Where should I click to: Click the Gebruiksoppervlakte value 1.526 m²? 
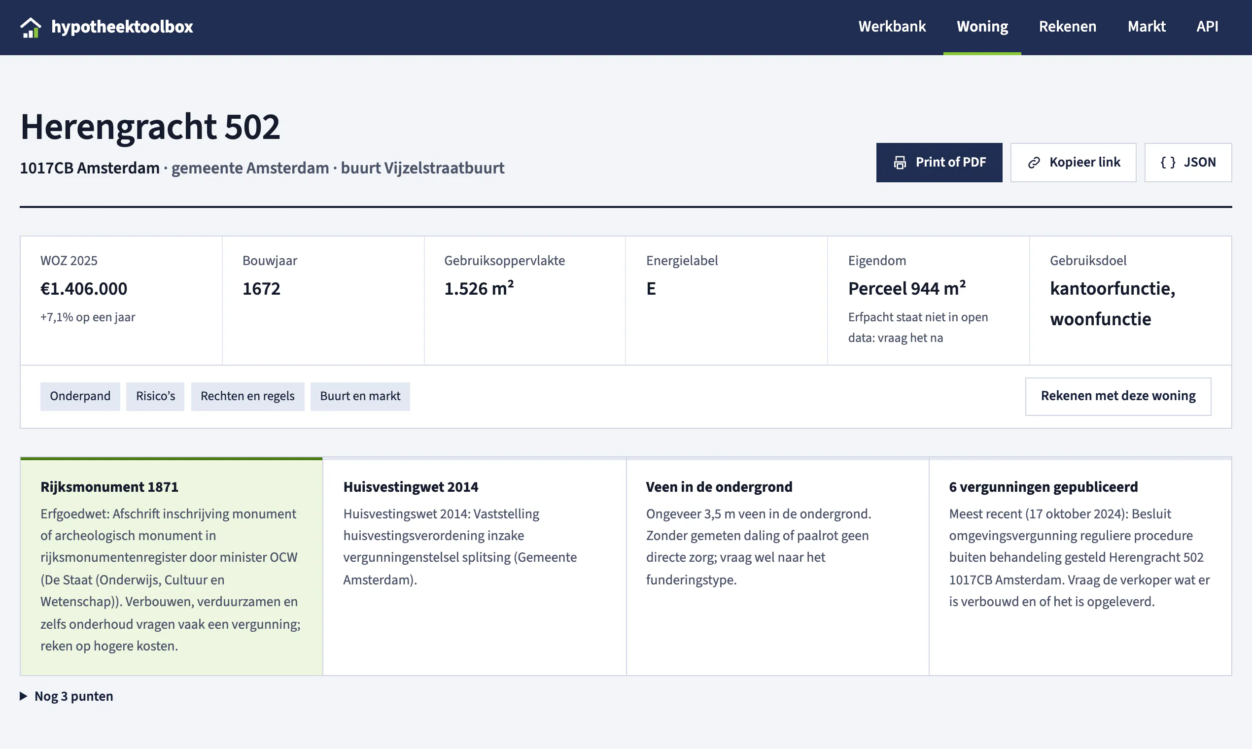[479, 288]
